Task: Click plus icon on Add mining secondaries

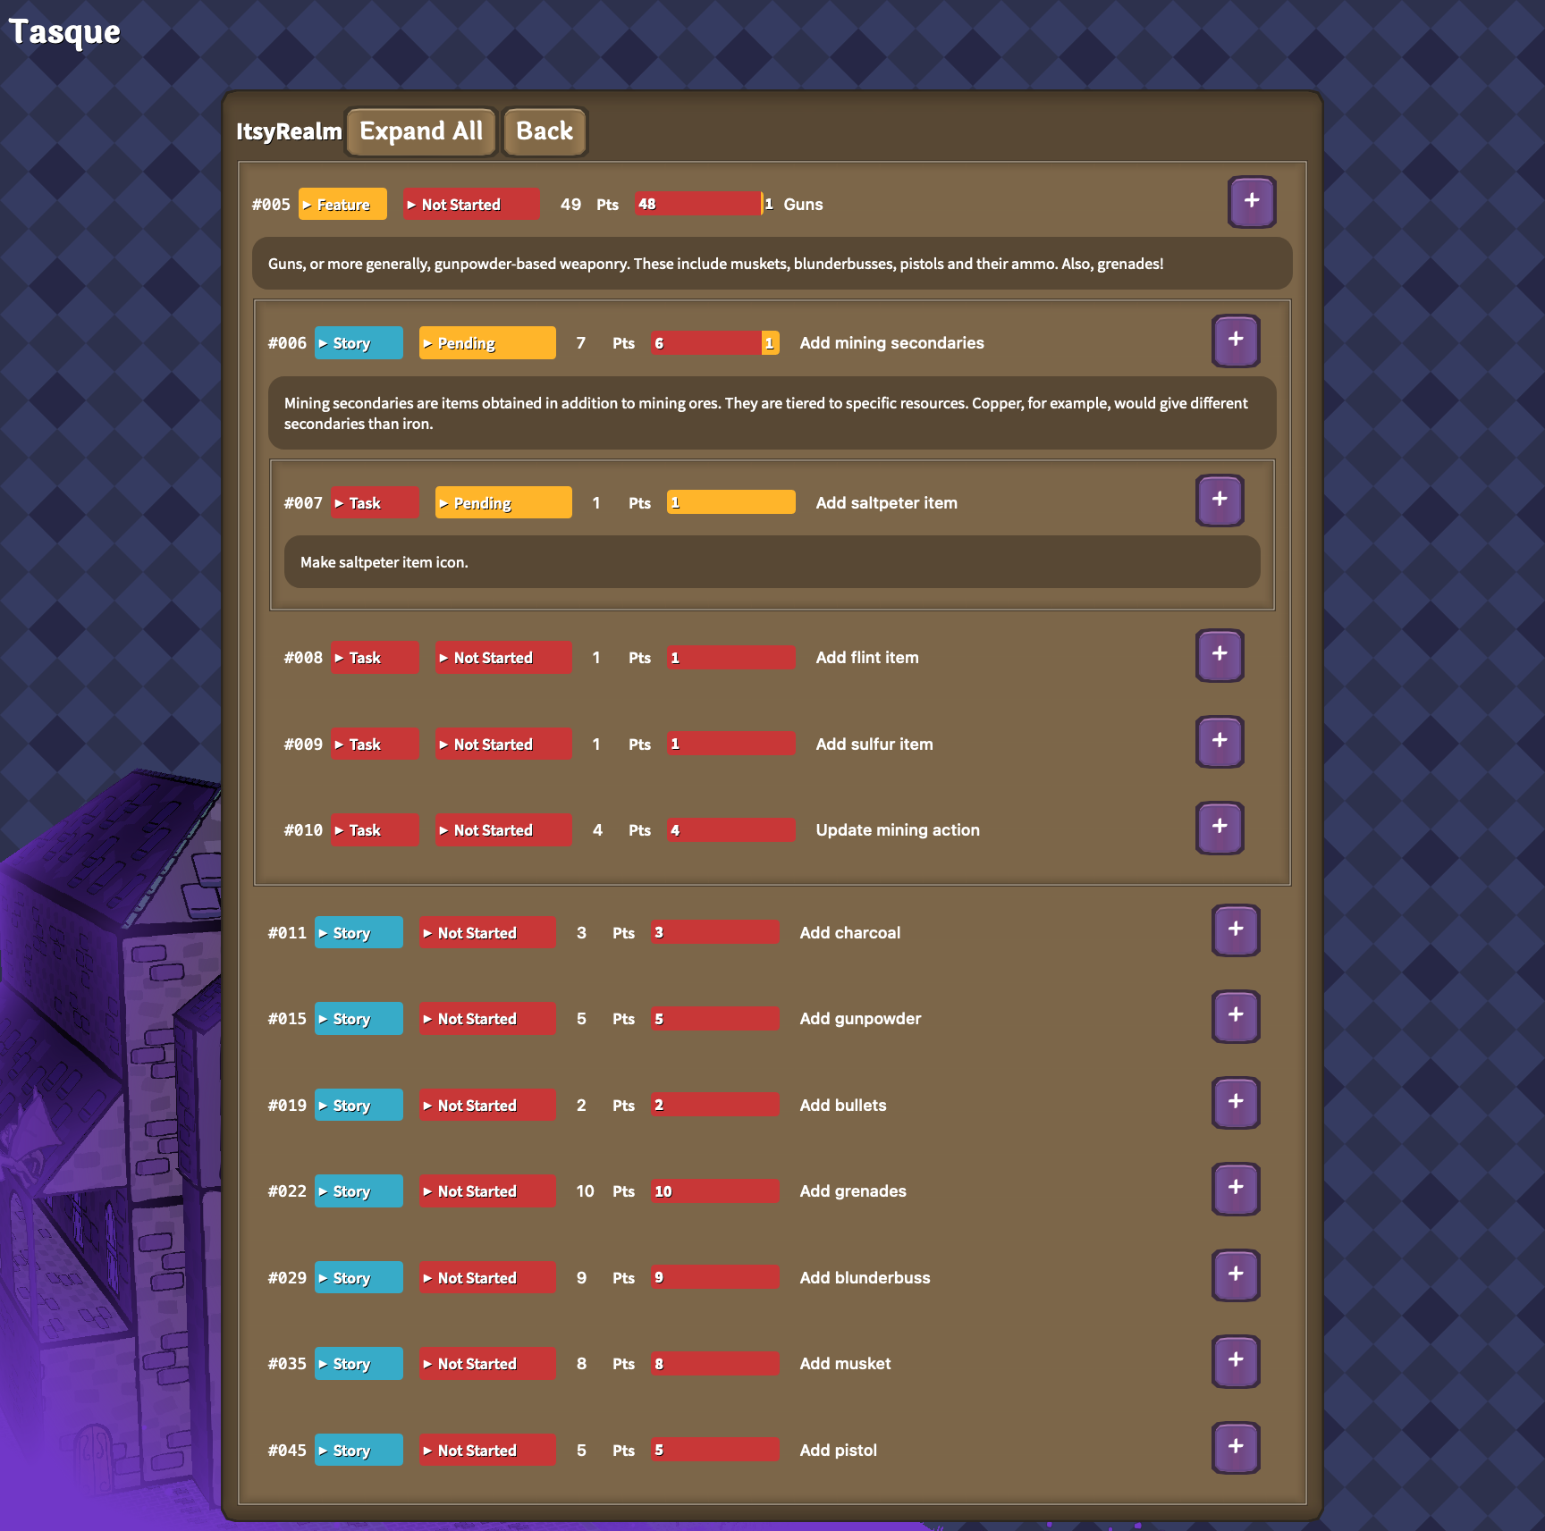Action: (x=1235, y=340)
